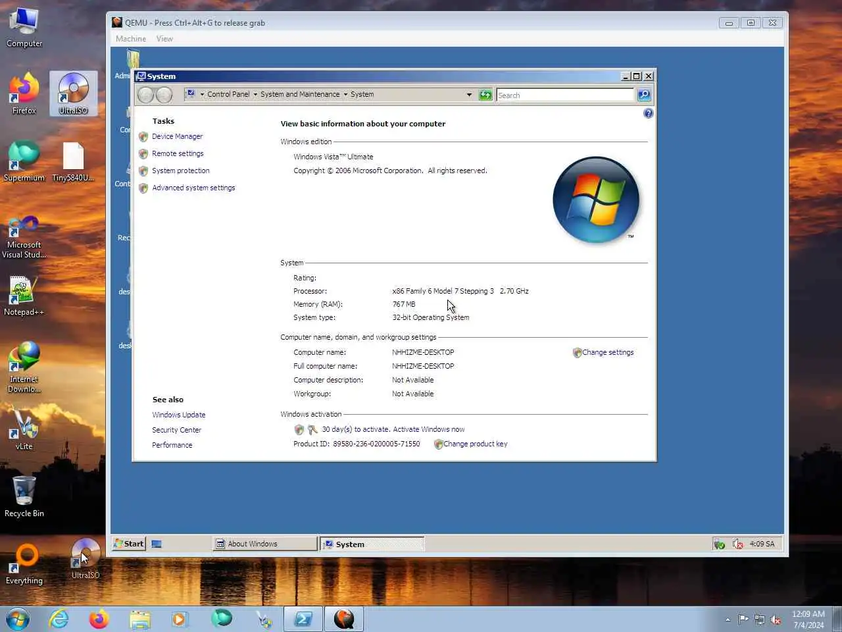The image size is (842, 632).
Task: Expand arrow before System and Maintenance breadcrumb
Action: (x=255, y=95)
